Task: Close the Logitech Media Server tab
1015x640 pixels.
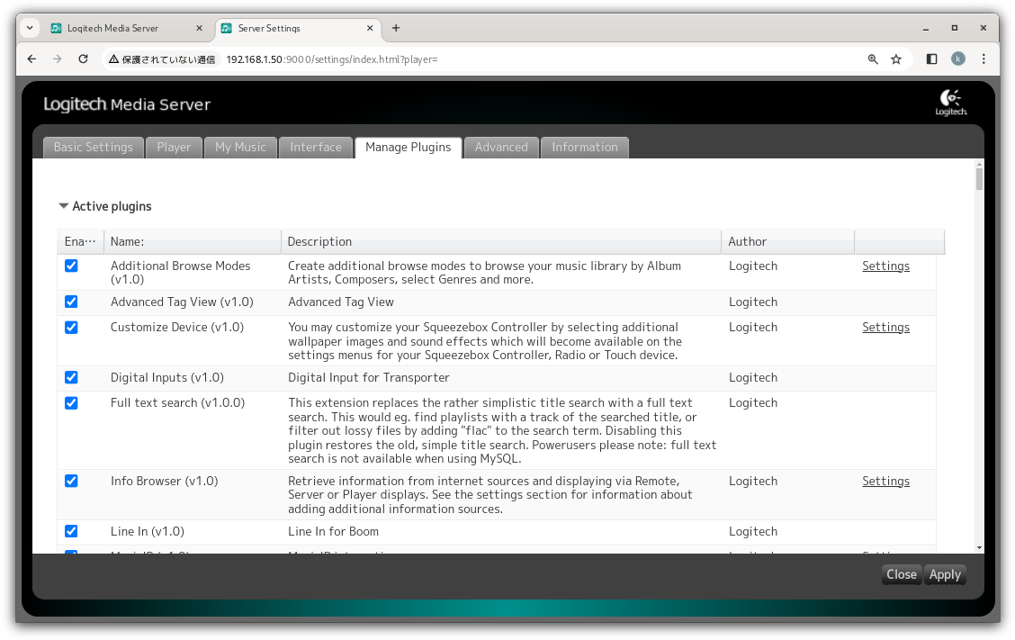Action: coord(200,28)
